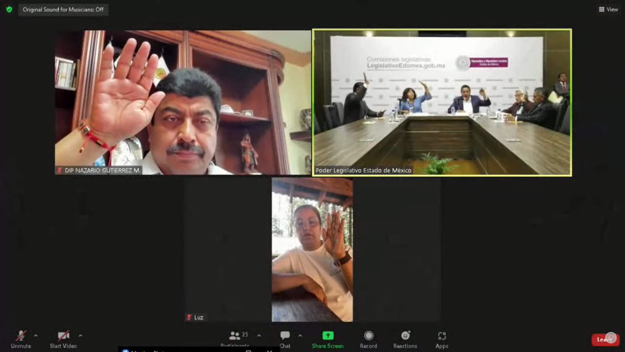Expand the arrow next to Participants

[x=259, y=336]
